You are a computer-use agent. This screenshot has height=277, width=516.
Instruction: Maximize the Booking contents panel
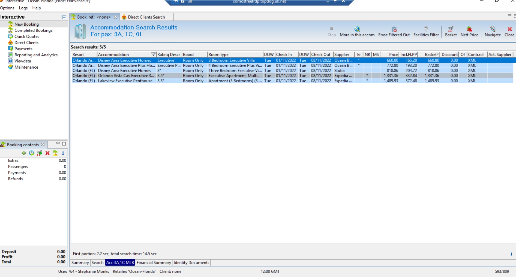point(64,144)
